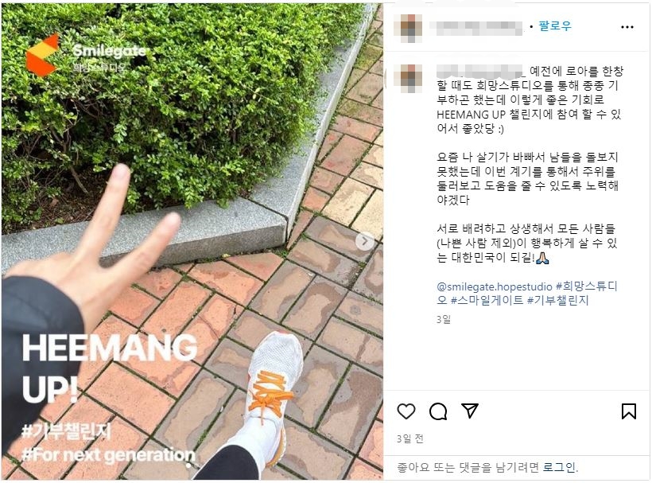Open the commenter's avatar beside the caption
The width and height of the screenshot is (652, 483).
coord(410,78)
